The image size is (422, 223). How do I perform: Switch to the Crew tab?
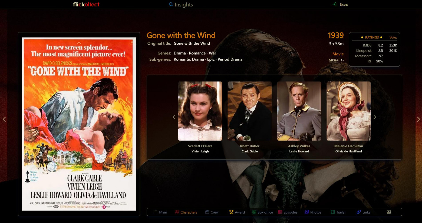[212, 212]
